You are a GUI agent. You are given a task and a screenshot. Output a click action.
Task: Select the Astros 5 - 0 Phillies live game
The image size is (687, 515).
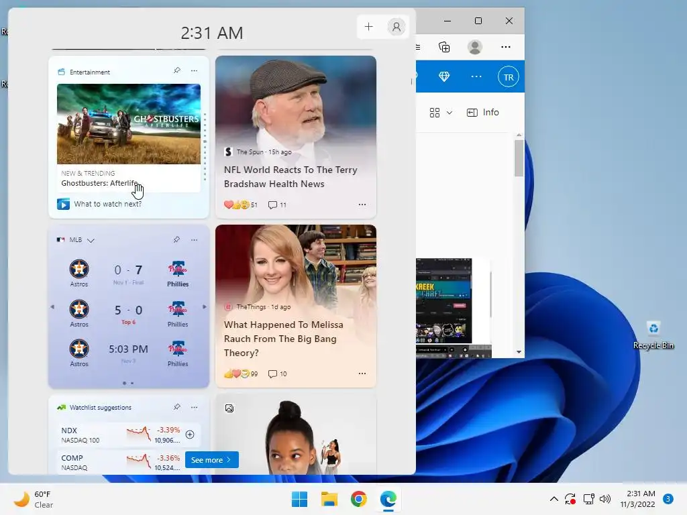(x=128, y=314)
